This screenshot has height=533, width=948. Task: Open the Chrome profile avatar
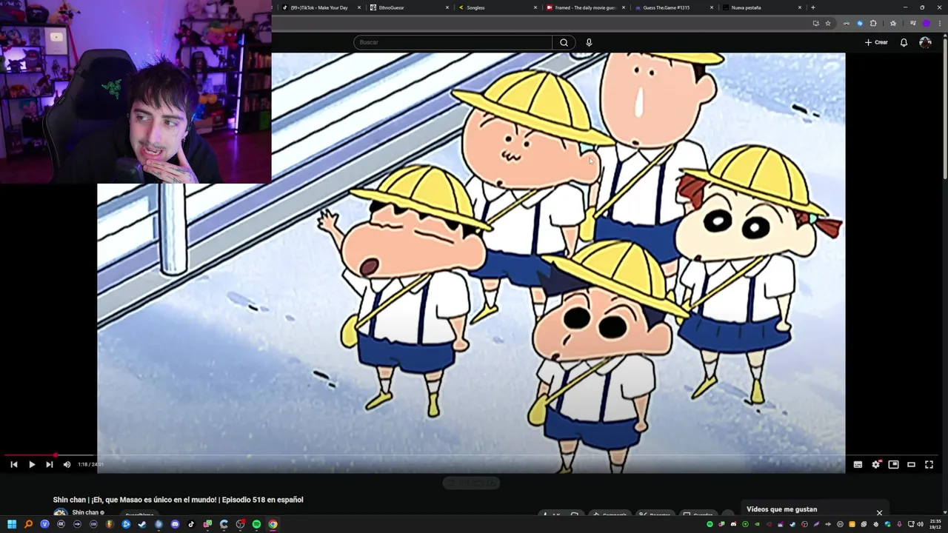(927, 23)
